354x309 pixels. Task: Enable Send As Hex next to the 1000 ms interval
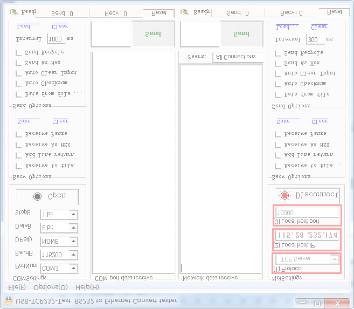click(x=19, y=63)
